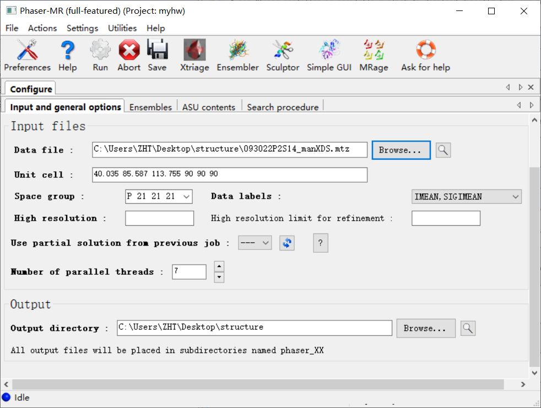Click High resolution limit for refinement field
The width and height of the screenshot is (541, 408).
point(446,218)
